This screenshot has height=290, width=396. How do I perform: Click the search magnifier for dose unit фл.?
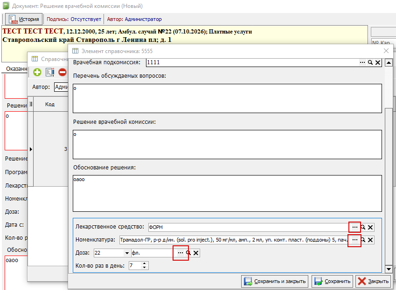coord(188,253)
